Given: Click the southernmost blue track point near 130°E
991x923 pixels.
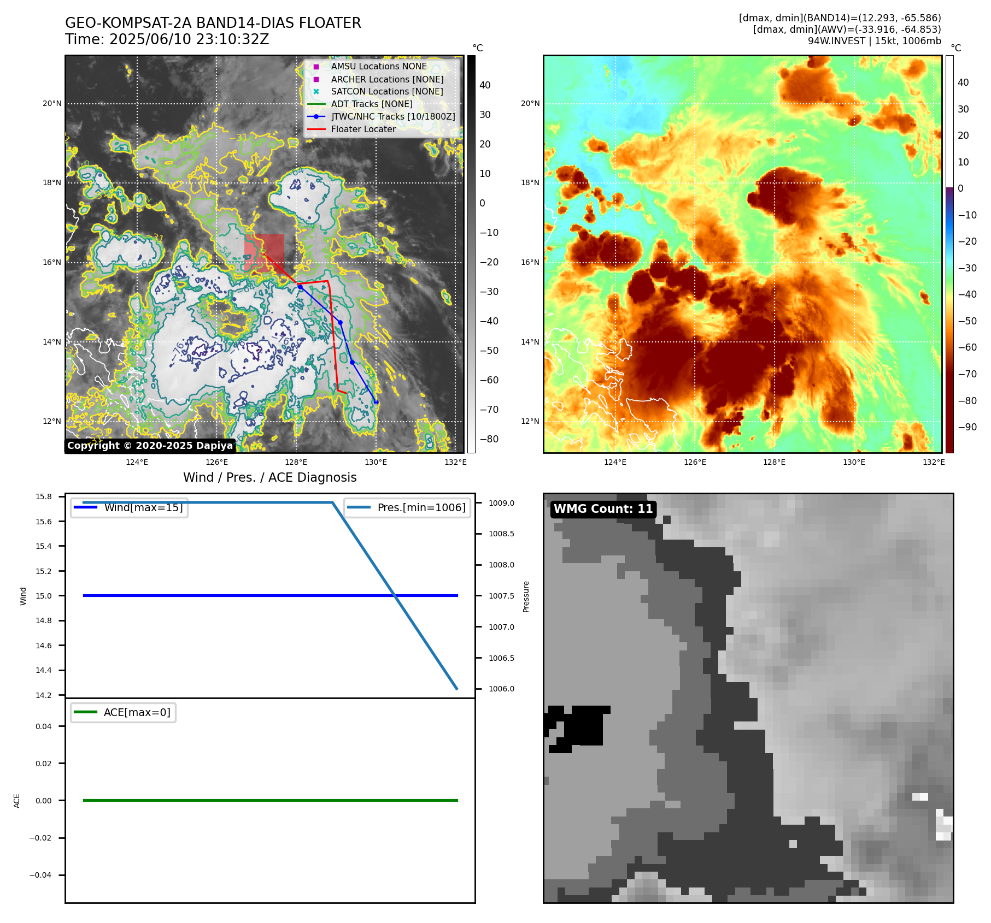Looking at the screenshot, I should 376,403.
